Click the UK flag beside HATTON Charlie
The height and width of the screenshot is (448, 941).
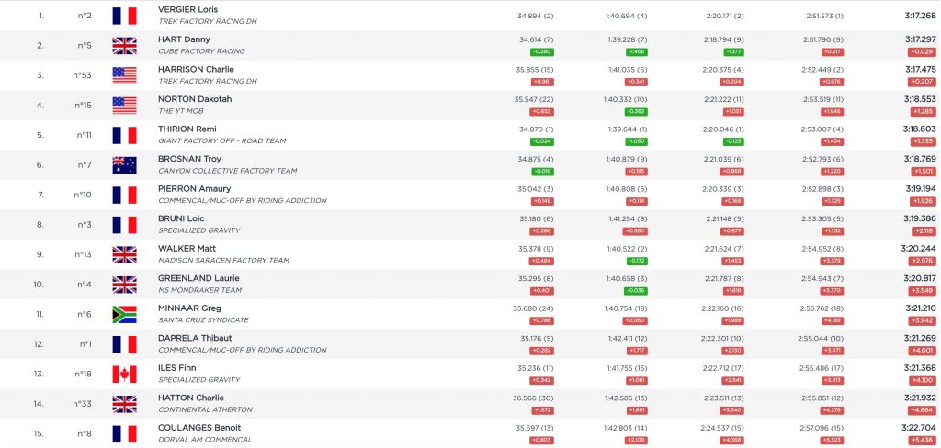click(124, 404)
